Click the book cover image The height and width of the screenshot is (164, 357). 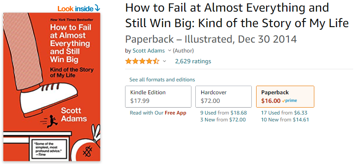[52, 87]
